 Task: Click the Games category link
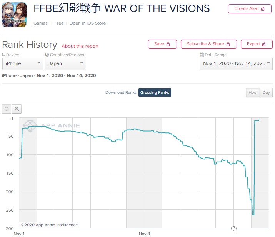pyautogui.click(x=40, y=23)
